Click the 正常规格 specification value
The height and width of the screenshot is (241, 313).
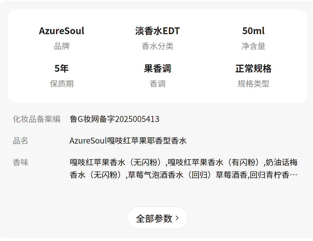[x=253, y=68]
